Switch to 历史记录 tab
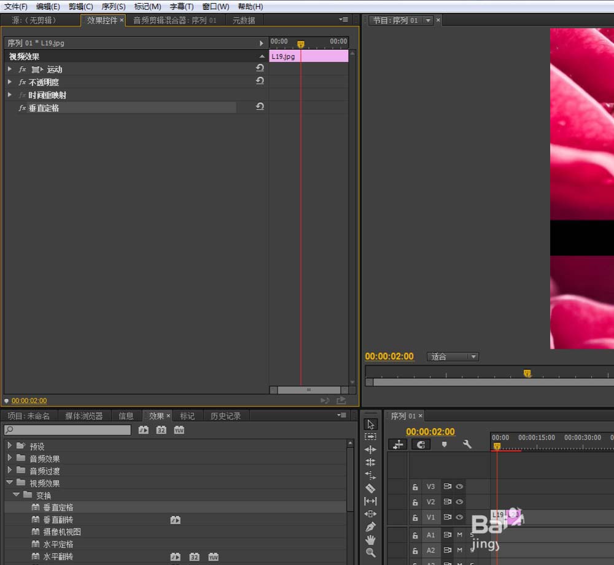The image size is (614, 565). click(x=225, y=416)
